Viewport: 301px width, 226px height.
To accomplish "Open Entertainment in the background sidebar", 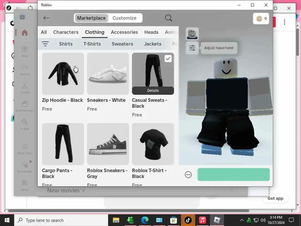I will tap(25, 106).
